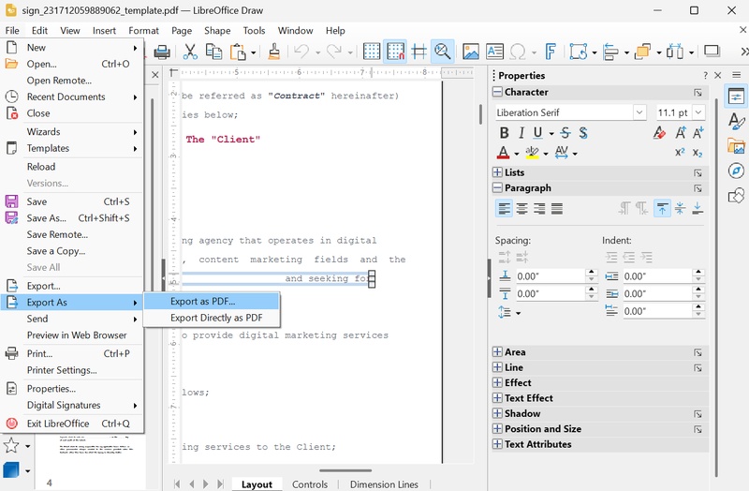Viewport: 749px width, 491px height.
Task: Open Styles deck in sidebar
Action: [736, 121]
